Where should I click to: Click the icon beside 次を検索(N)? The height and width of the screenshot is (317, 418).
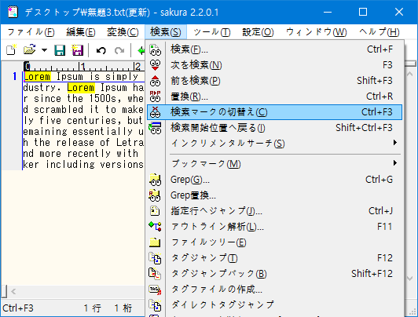click(155, 65)
